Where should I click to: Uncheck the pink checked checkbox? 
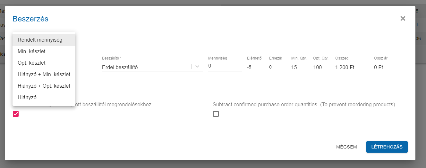(x=16, y=114)
